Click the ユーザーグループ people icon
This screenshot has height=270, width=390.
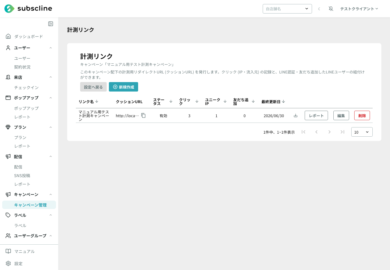[8, 236]
